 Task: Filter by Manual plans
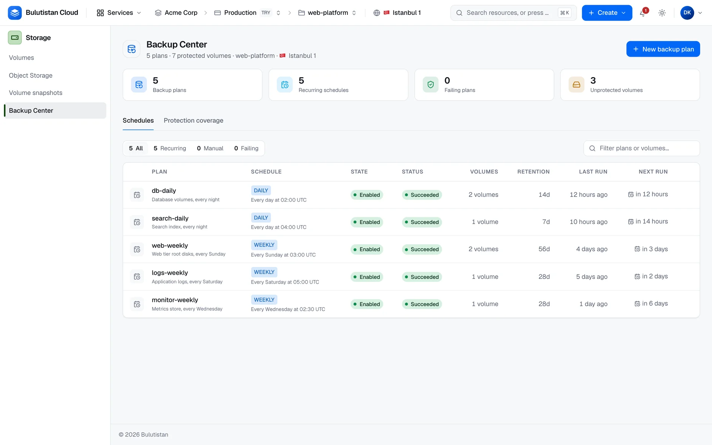pyautogui.click(x=210, y=148)
